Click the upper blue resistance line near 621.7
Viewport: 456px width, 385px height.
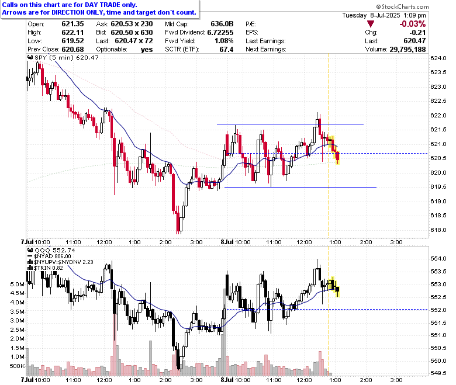coord(290,124)
